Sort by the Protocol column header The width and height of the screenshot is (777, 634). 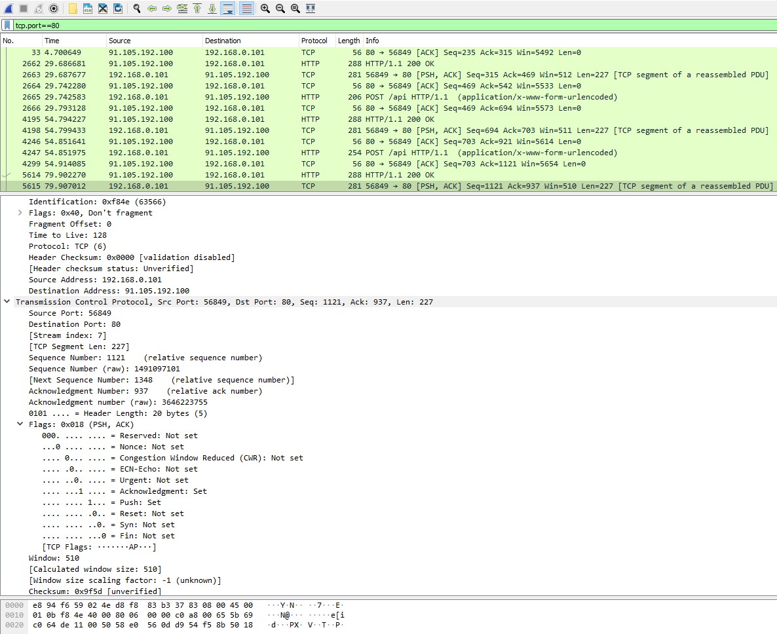click(x=316, y=41)
